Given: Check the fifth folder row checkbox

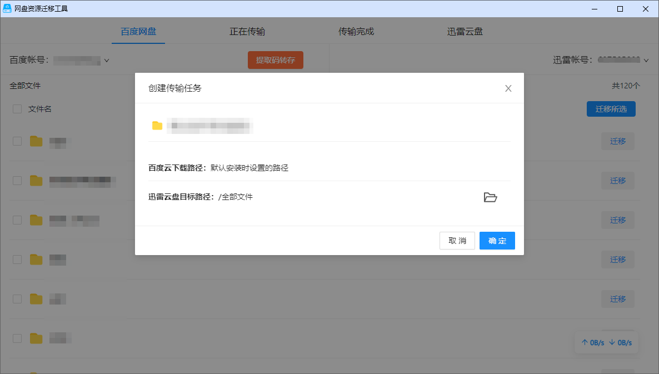Looking at the screenshot, I should coord(17,299).
